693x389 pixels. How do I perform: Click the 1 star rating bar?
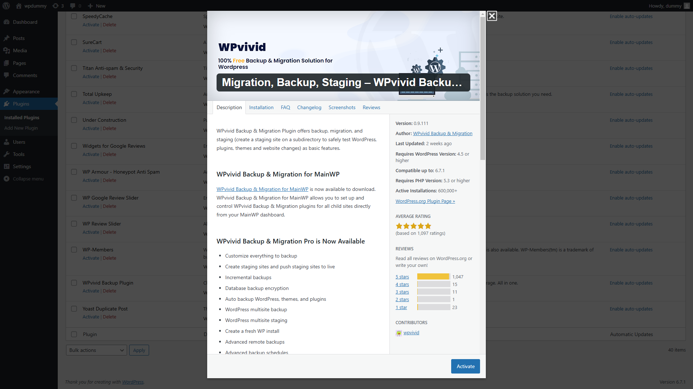pos(434,307)
